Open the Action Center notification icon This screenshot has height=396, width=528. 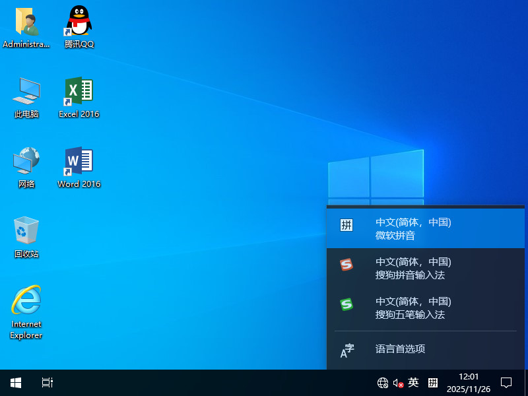pyautogui.click(x=506, y=383)
